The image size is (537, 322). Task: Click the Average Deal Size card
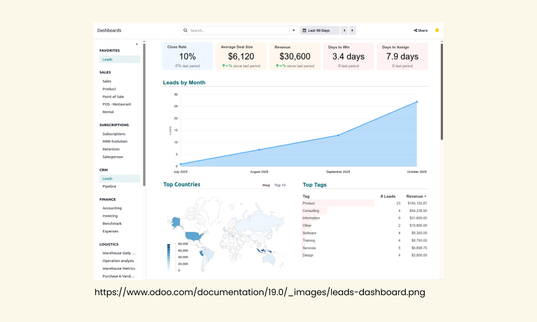(241, 56)
